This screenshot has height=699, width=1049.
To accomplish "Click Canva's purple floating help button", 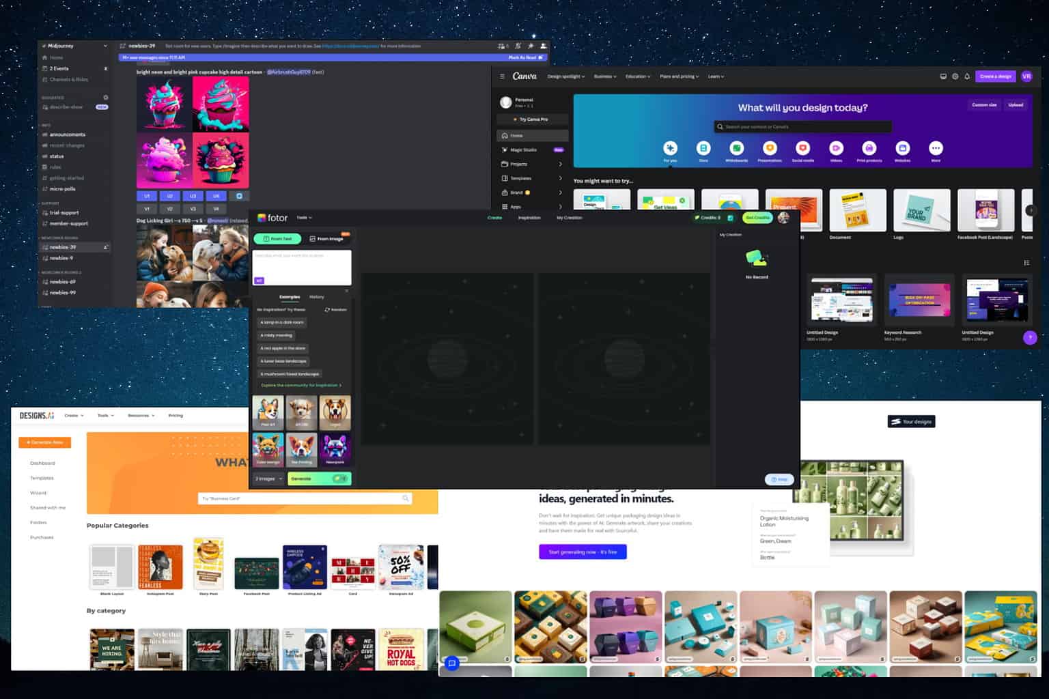I will (1030, 337).
